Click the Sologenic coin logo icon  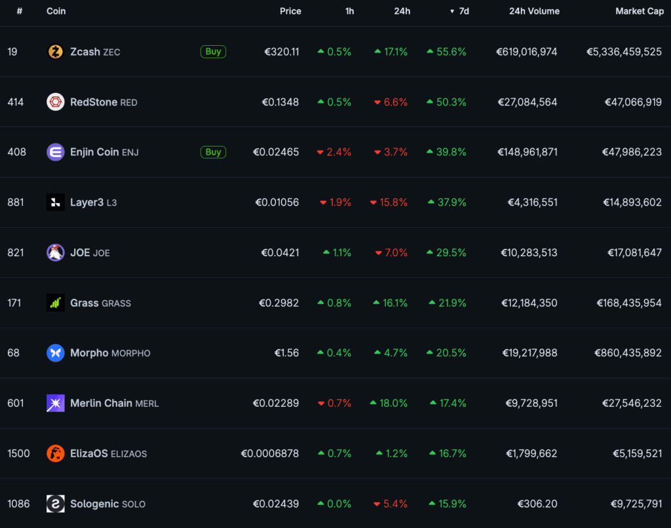56,504
